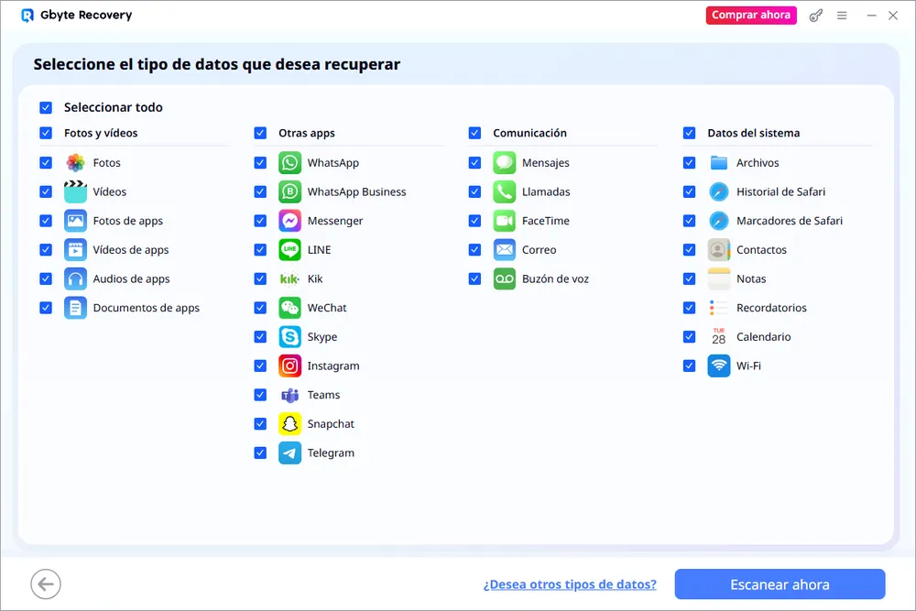916x611 pixels.
Task: Click the Marcadores de Safari compass icon
Action: 718,221
